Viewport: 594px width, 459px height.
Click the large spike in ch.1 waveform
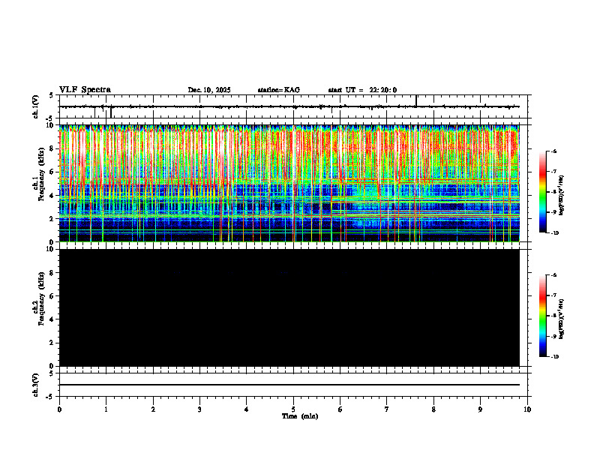click(416, 100)
